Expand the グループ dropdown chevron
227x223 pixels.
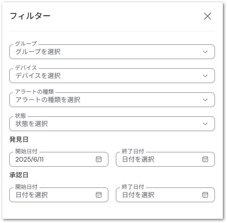205,52
